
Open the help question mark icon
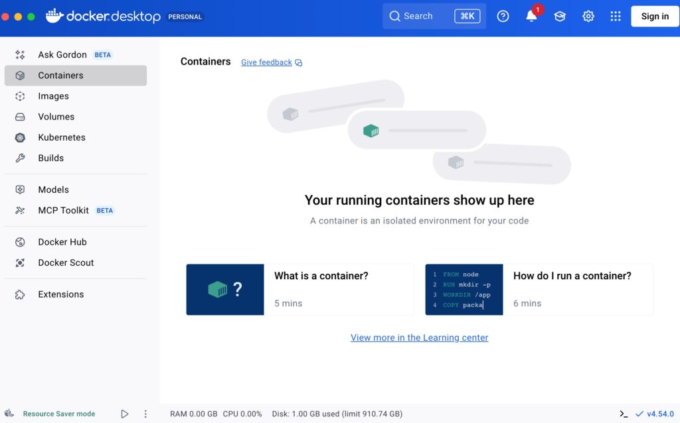tap(503, 17)
